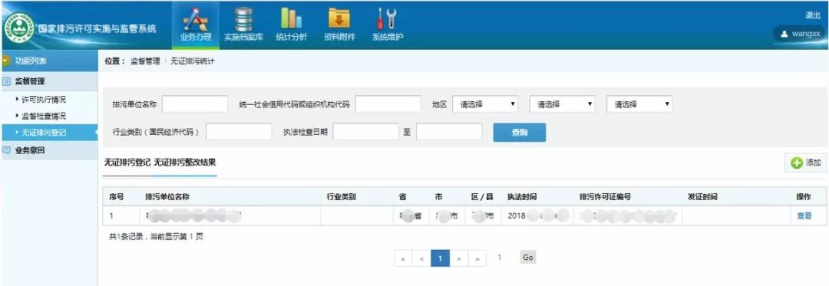Click the 发证时间 column header
The image size is (829, 286).
[x=702, y=197]
